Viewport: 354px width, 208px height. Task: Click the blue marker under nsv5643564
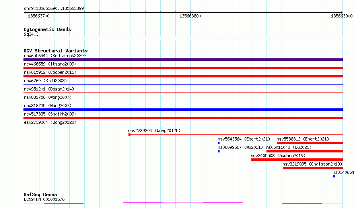pyautogui.click(x=219, y=143)
